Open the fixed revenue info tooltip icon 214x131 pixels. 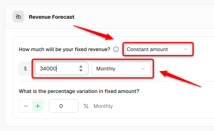point(116,49)
